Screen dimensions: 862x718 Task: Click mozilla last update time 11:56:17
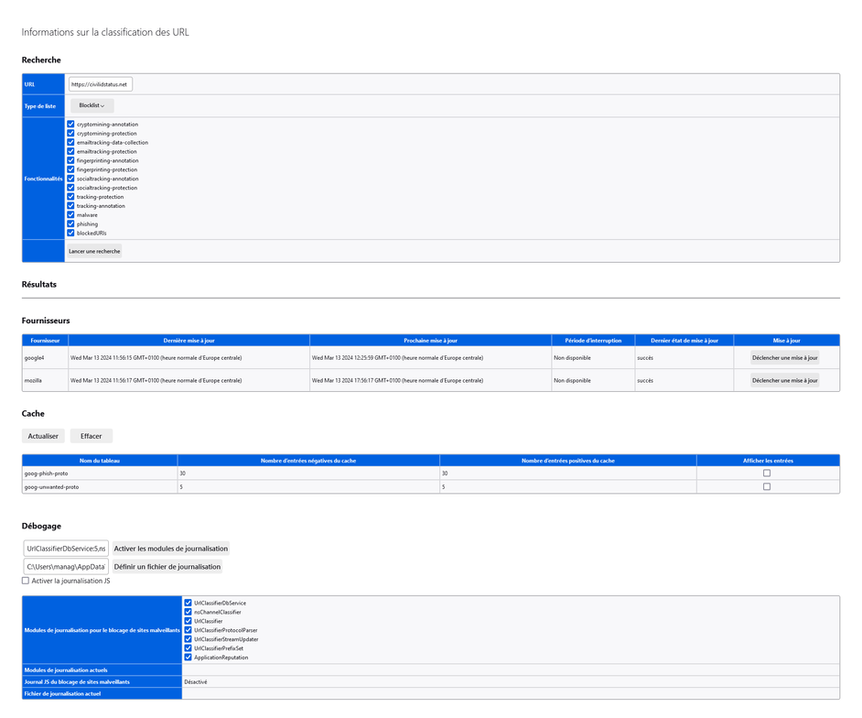pyautogui.click(x=156, y=380)
